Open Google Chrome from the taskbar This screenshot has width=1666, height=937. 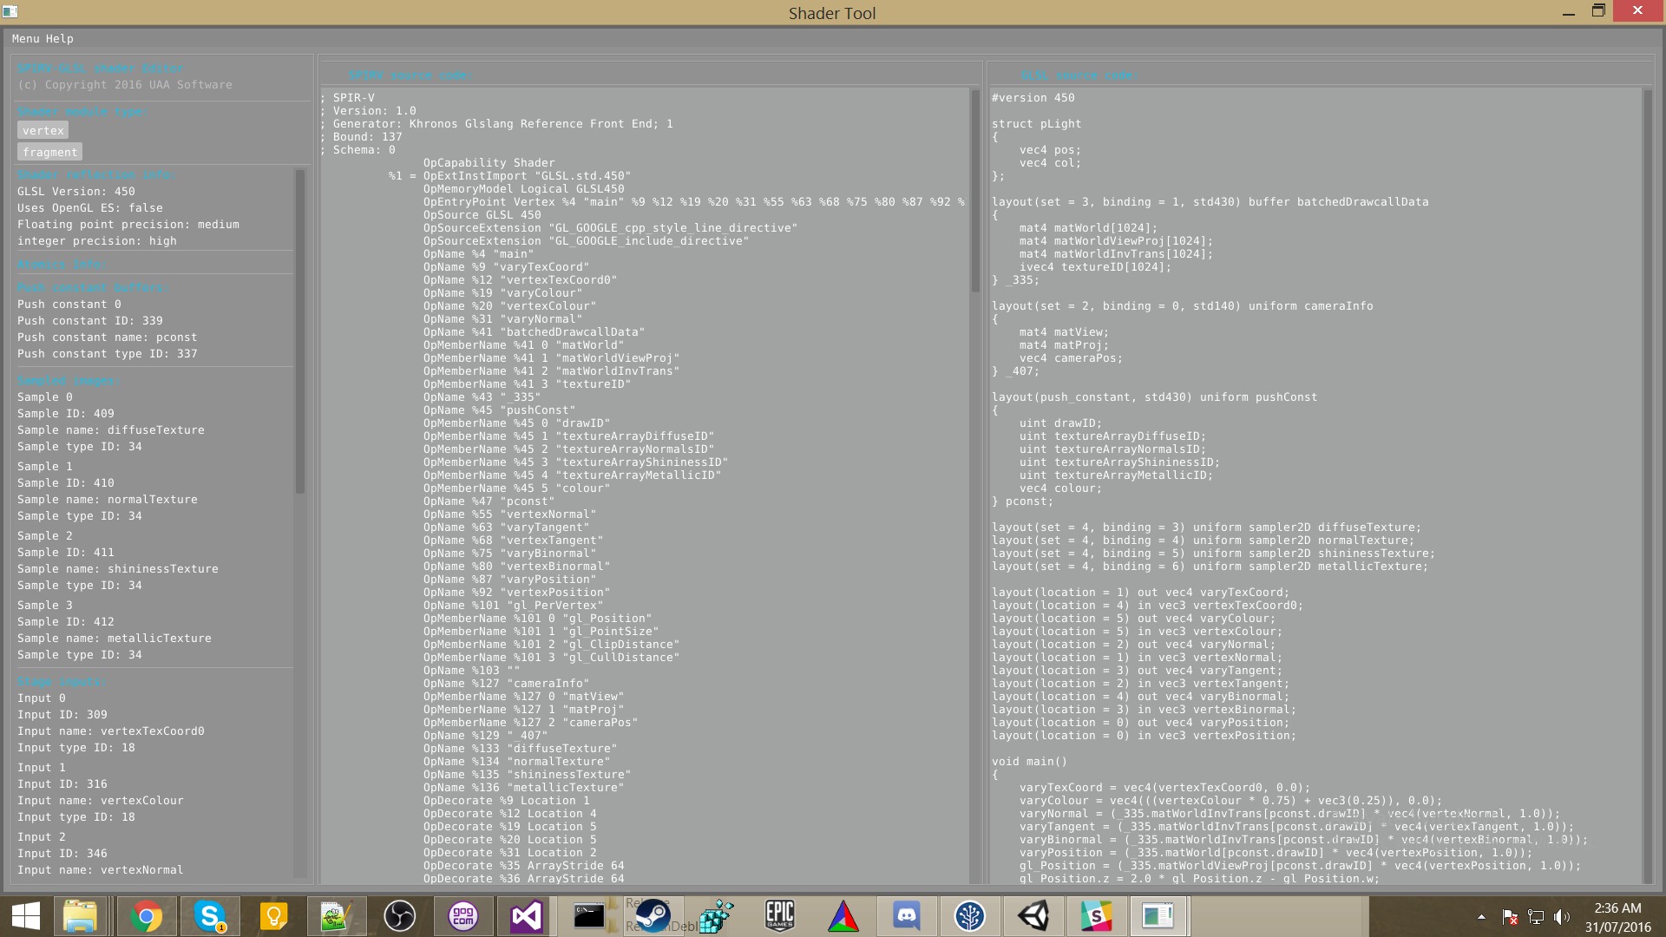pyautogui.click(x=146, y=916)
